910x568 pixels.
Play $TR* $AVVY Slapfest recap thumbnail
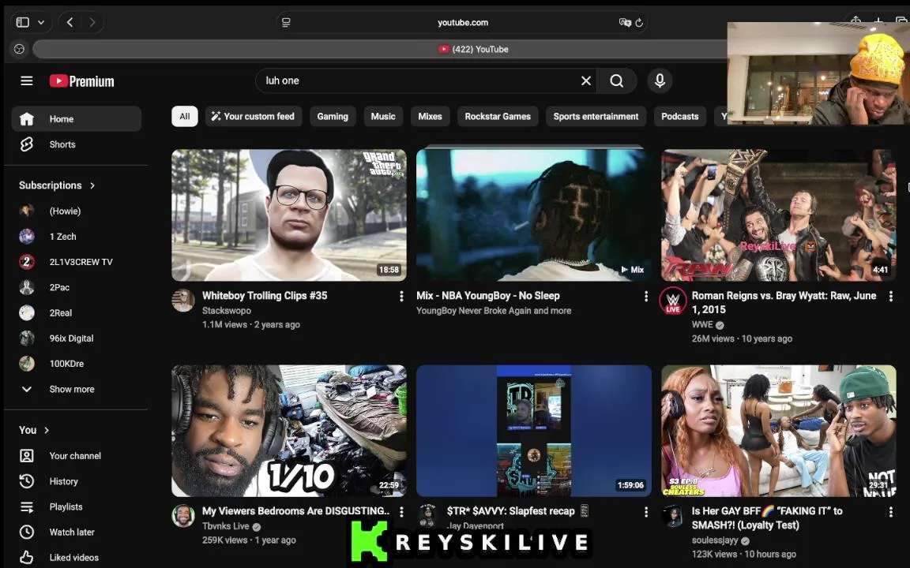(x=534, y=431)
